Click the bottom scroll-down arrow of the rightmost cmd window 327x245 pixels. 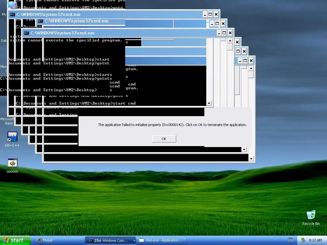(x=251, y=159)
